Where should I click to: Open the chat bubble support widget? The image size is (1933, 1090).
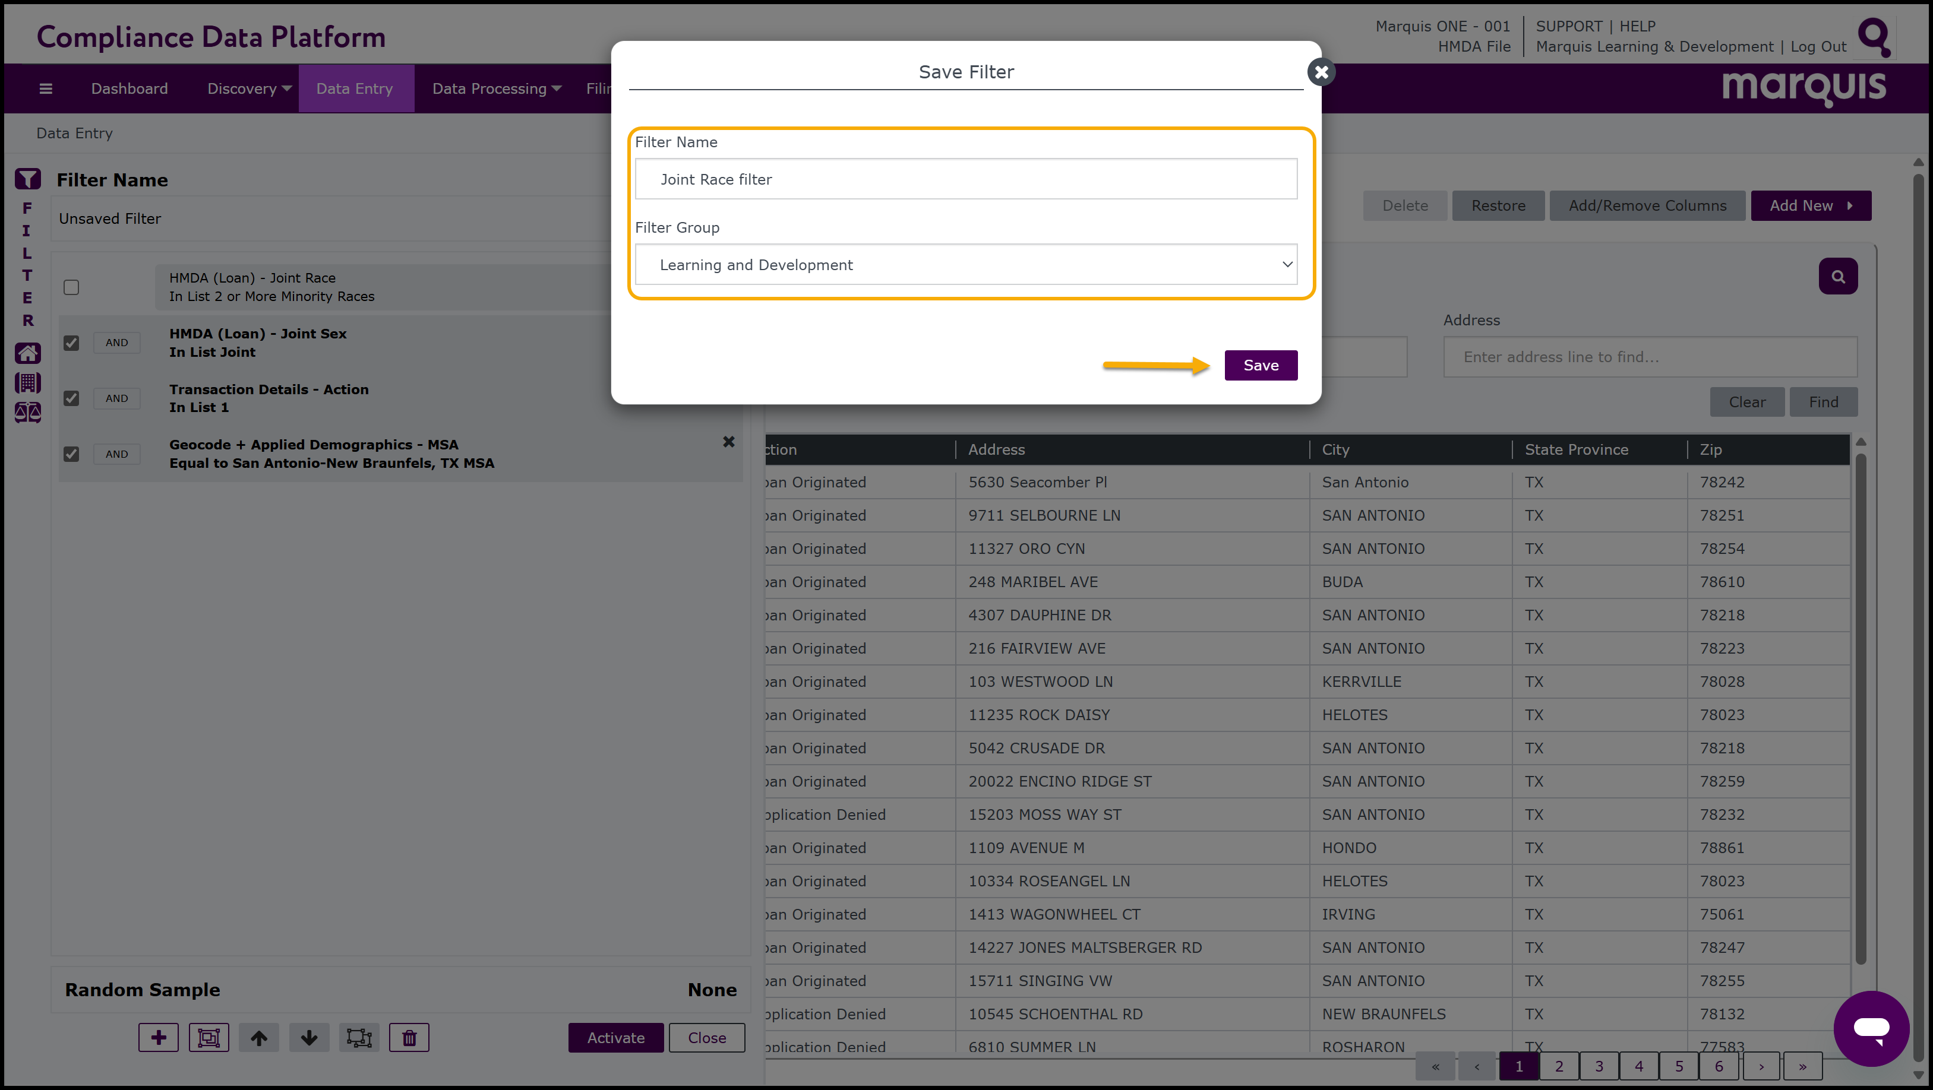1871,1028
